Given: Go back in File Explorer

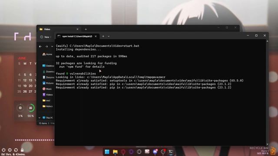Looking at the screenshot, I should pos(40,46).
